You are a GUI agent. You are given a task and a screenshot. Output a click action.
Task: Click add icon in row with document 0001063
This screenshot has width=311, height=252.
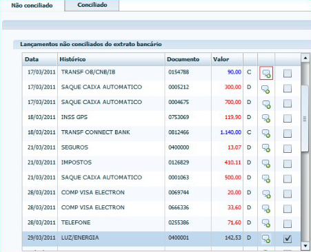[x=266, y=179]
